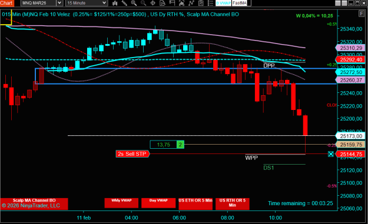Click the DPP pivot label

point(269,66)
